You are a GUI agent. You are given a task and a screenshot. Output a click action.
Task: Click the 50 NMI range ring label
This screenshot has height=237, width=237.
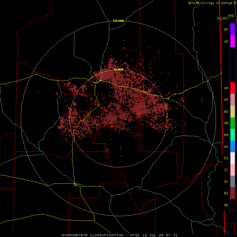coord(118,70)
